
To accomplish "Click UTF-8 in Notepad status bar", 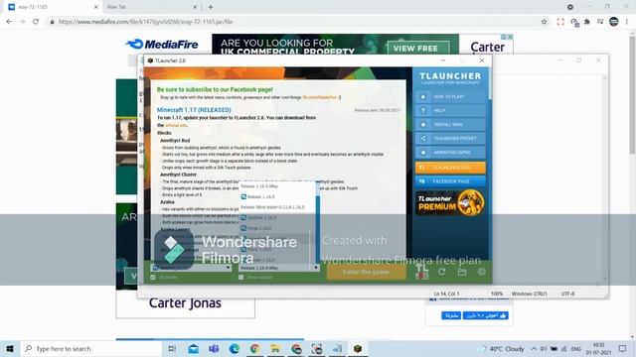I will (567, 294).
